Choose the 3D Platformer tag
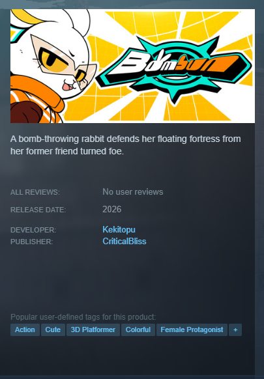 [x=93, y=330]
